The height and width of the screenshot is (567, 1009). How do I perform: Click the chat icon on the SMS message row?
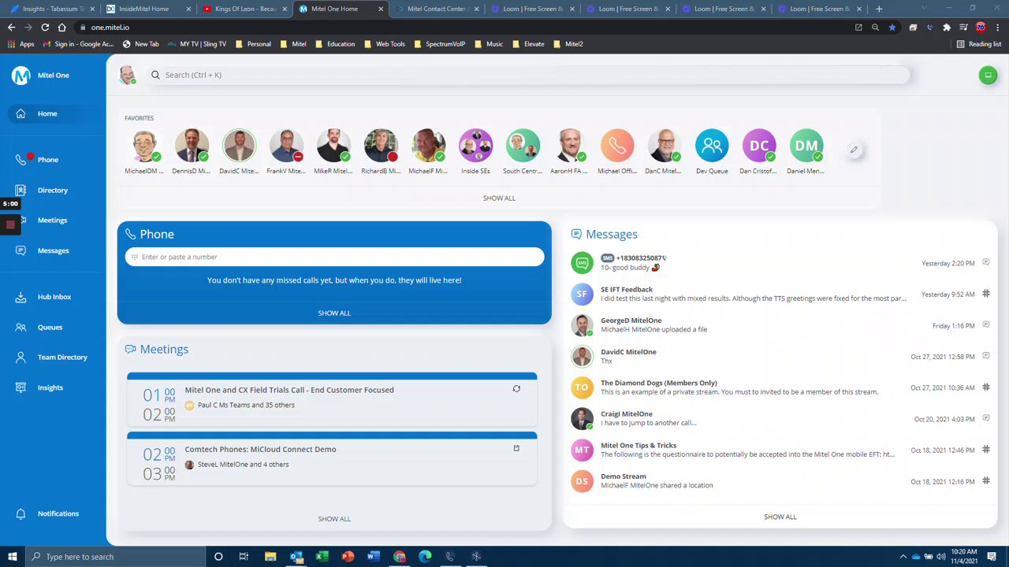(986, 262)
